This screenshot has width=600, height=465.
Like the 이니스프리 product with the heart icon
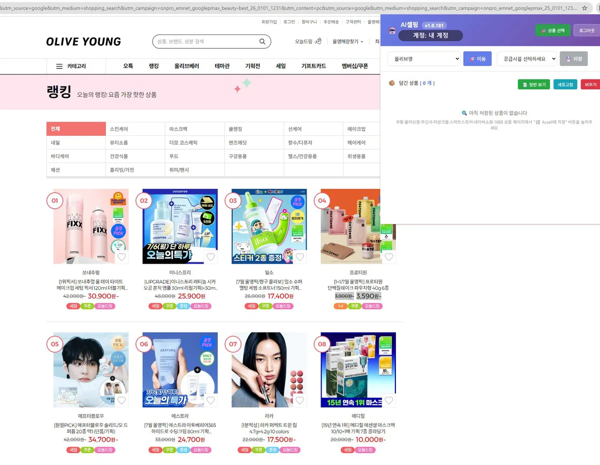point(210,257)
